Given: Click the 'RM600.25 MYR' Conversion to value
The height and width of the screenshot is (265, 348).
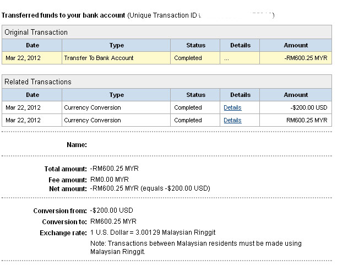Looking at the screenshot, I should coord(113,221).
